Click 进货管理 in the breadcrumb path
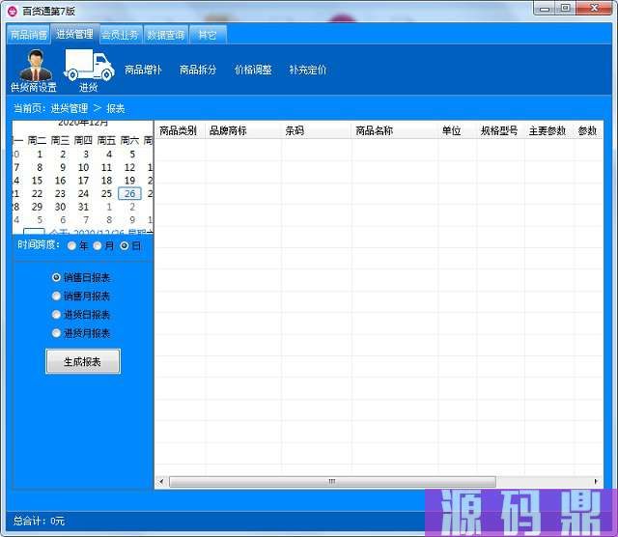Viewport: 618px width, 537px height. click(70, 108)
